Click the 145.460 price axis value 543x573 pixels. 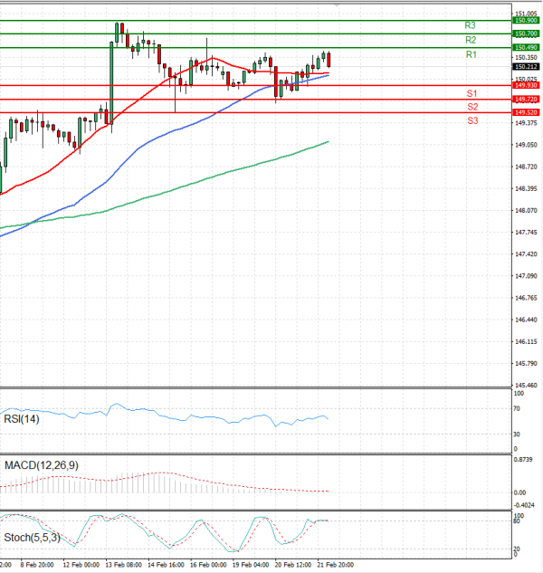[x=526, y=385]
